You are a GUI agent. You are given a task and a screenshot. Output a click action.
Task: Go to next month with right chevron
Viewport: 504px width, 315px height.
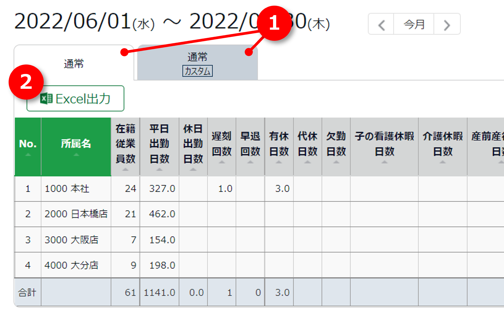click(447, 24)
